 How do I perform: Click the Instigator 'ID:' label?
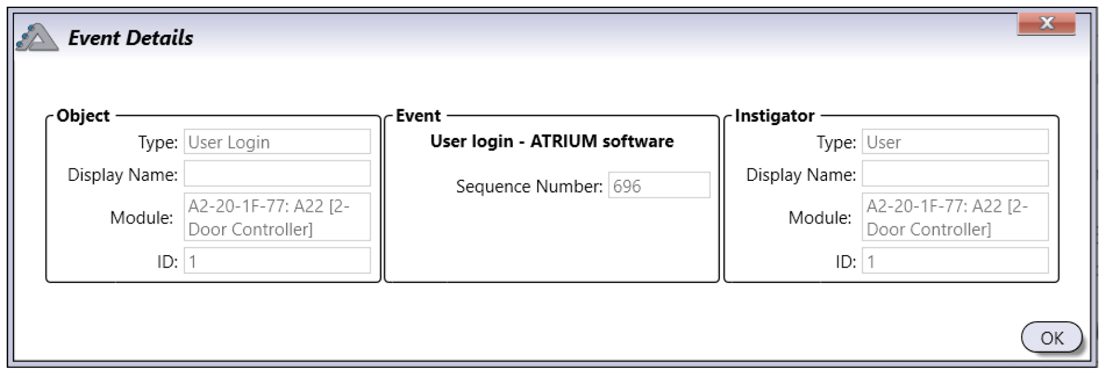pyautogui.click(x=846, y=262)
